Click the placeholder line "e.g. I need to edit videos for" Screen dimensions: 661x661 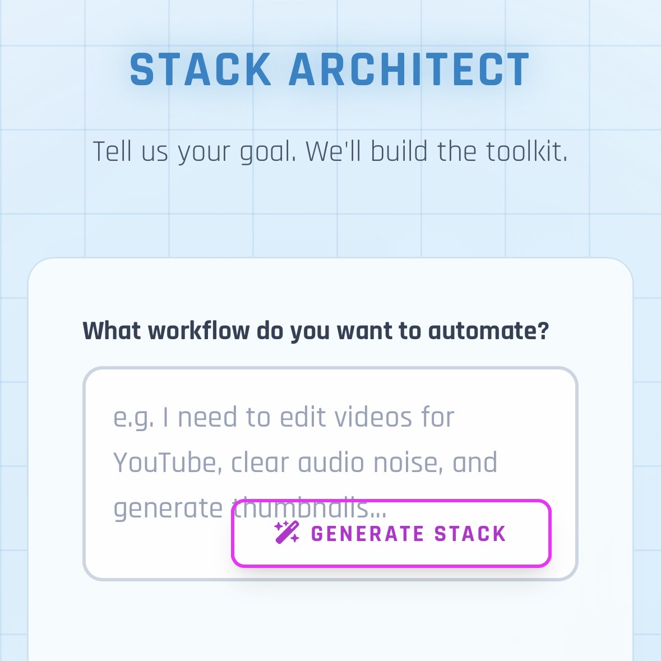(284, 418)
